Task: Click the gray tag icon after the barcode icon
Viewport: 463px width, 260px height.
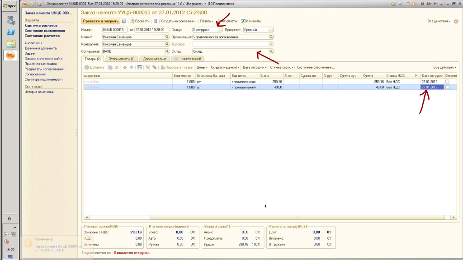Action: point(155,68)
